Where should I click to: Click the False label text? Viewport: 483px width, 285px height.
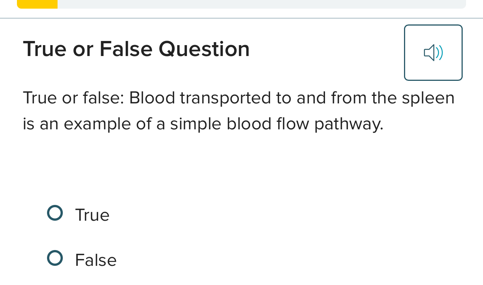[x=96, y=259]
